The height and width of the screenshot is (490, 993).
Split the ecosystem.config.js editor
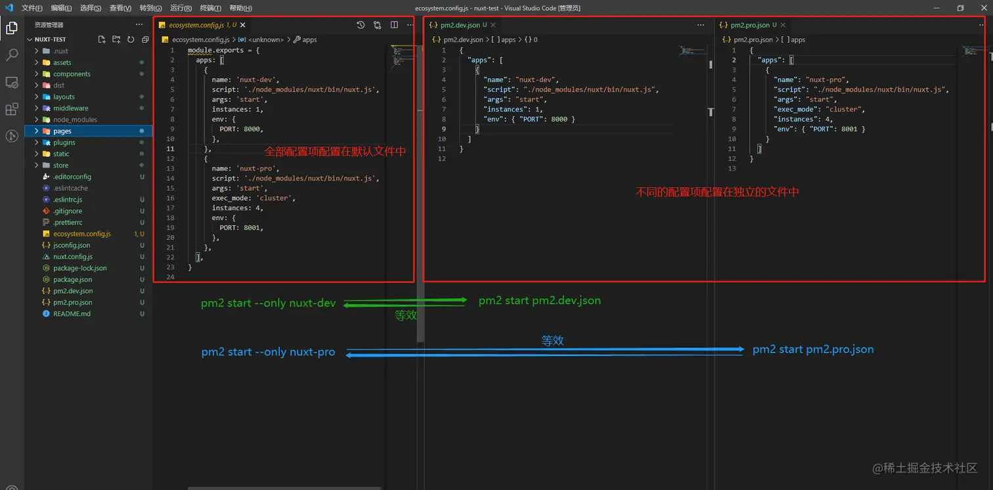click(394, 25)
